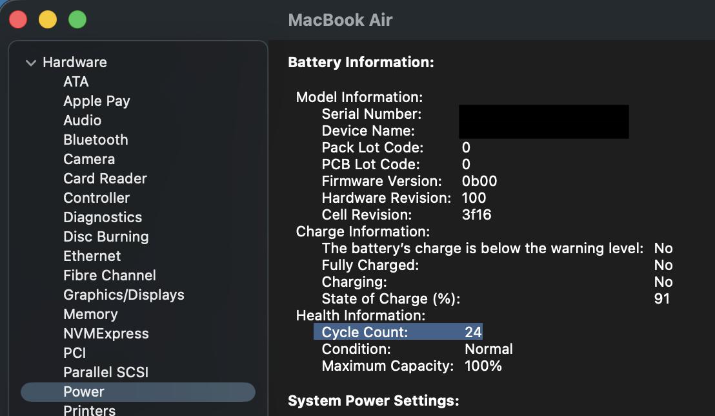715x416 pixels.
Task: Select Audio in the Hardware list
Action: pyautogui.click(x=82, y=121)
